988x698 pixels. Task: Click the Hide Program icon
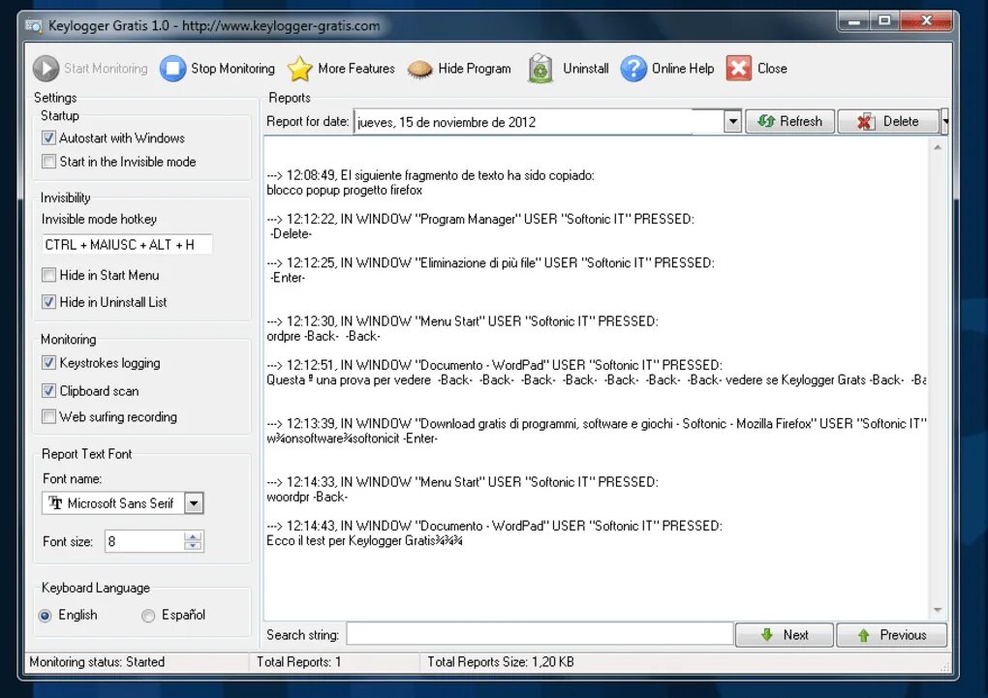[x=419, y=69]
